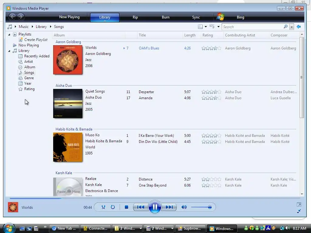Skip to next track
The width and height of the screenshot is (311, 233).
pyautogui.click(x=169, y=207)
